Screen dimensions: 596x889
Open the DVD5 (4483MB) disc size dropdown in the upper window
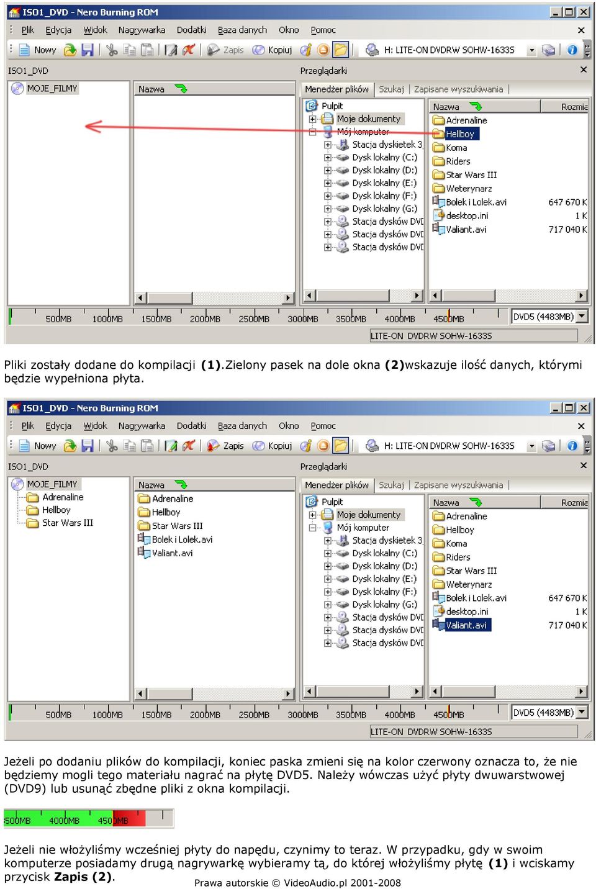pos(582,317)
